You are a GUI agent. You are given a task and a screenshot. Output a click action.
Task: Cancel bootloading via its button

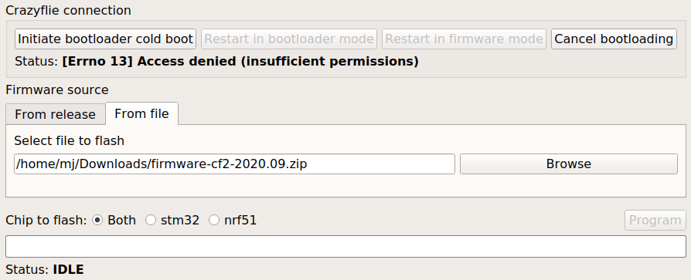pyautogui.click(x=614, y=39)
